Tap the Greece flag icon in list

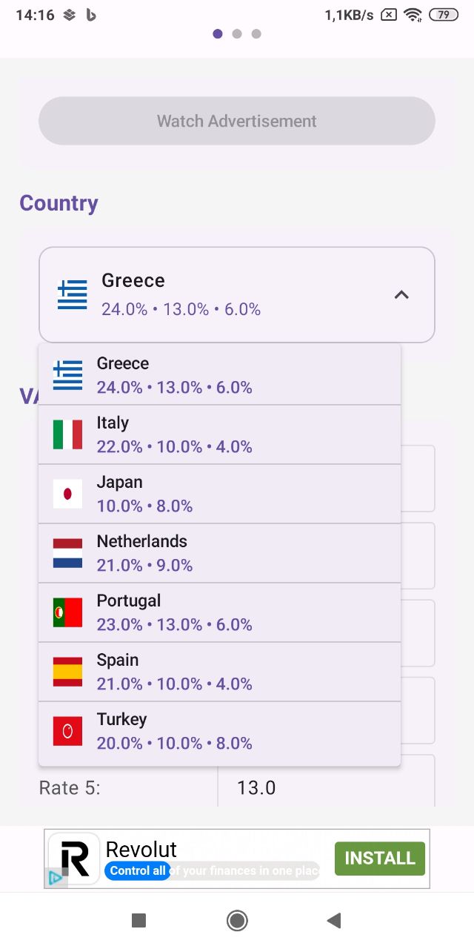67,375
